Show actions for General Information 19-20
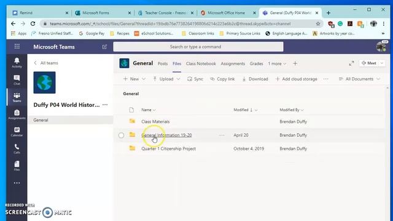 pos(222,135)
